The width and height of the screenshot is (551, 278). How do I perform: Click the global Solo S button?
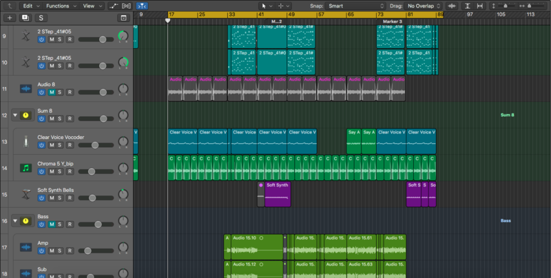coord(41,17)
